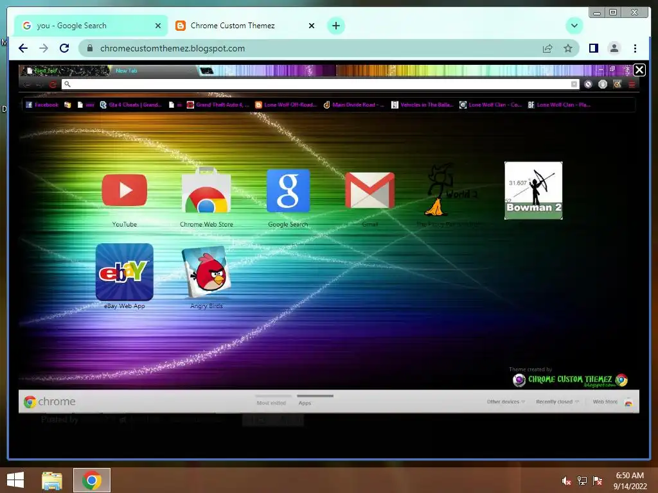
Task: Click the 'Grand Theft Auto 4' bookmark
Action: pos(218,105)
